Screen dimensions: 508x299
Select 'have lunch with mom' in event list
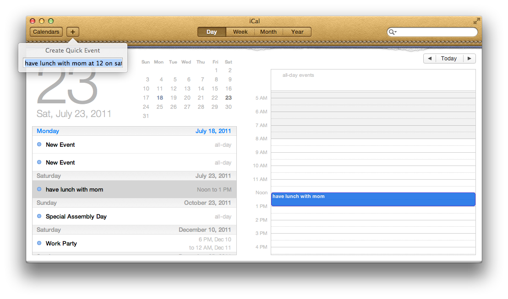(x=135, y=189)
